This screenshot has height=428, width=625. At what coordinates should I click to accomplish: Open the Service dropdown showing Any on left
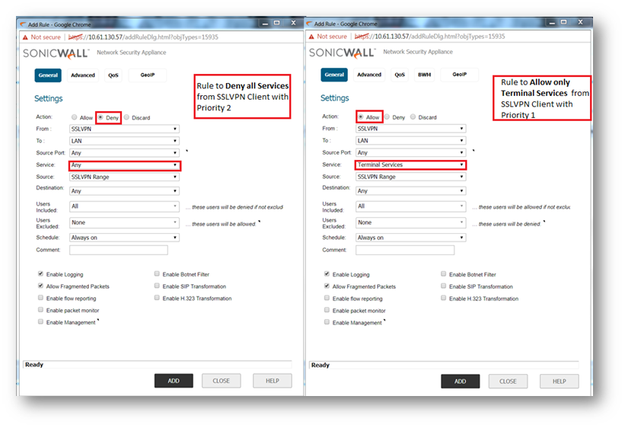[124, 165]
